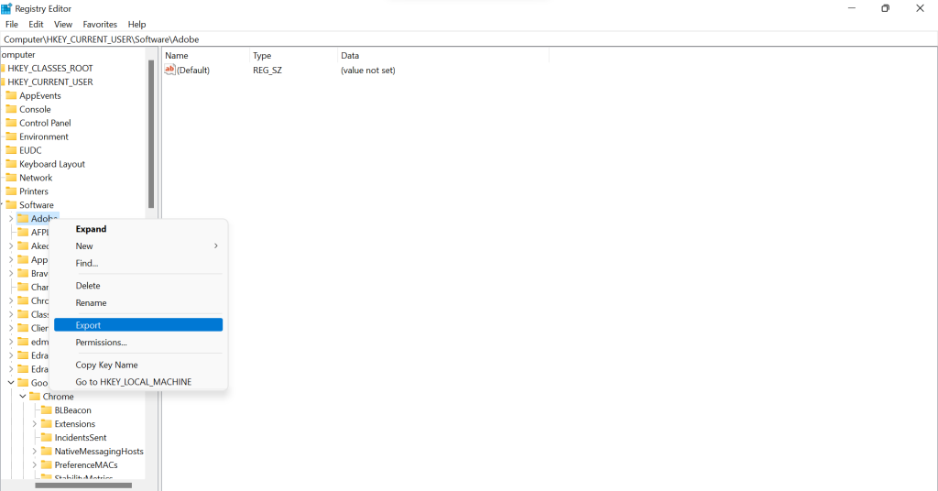Click the Software key folder icon

[11, 204]
